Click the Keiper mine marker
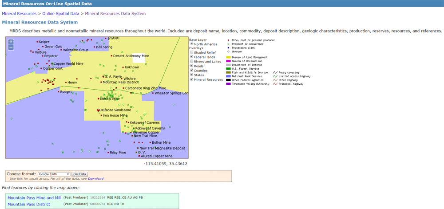This screenshot has width=444, height=209. (37, 42)
